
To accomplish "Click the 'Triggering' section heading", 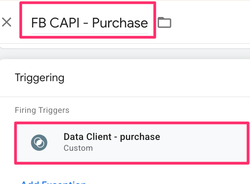I will (x=39, y=78).
